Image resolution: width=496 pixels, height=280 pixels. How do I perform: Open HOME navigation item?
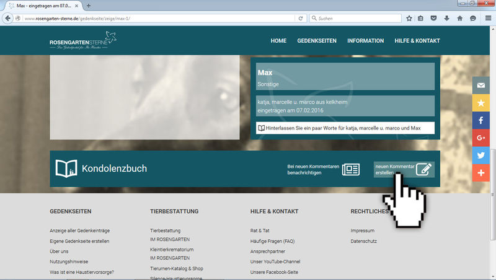tap(278, 41)
